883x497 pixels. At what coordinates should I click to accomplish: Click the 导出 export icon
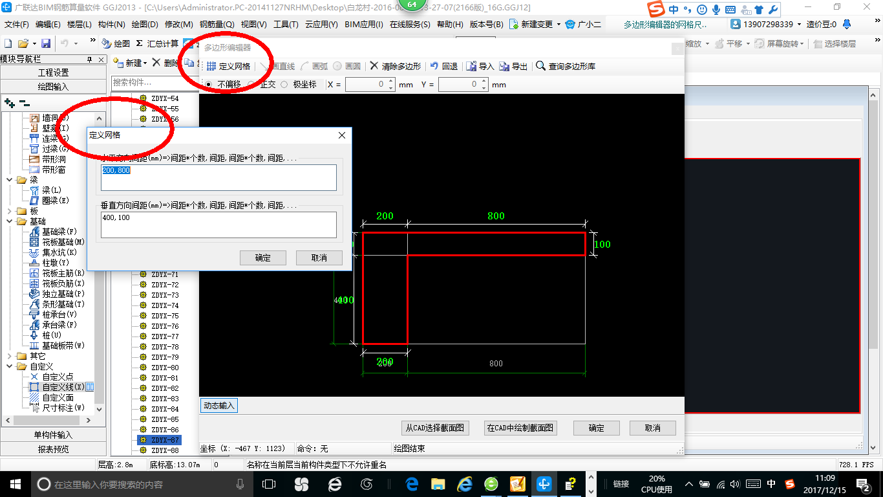point(504,66)
